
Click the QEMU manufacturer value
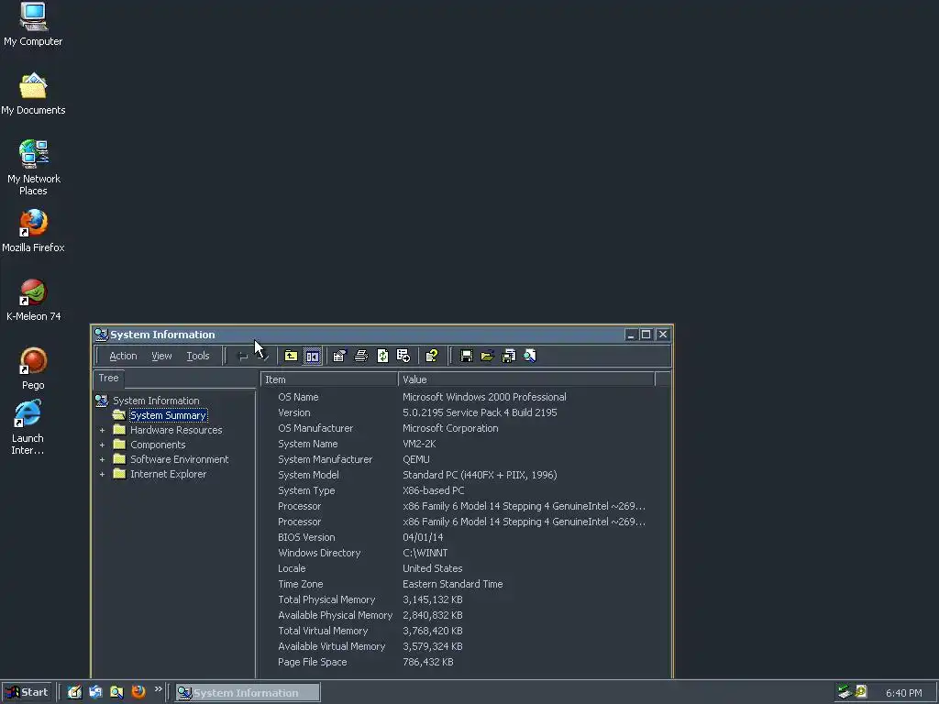click(416, 460)
